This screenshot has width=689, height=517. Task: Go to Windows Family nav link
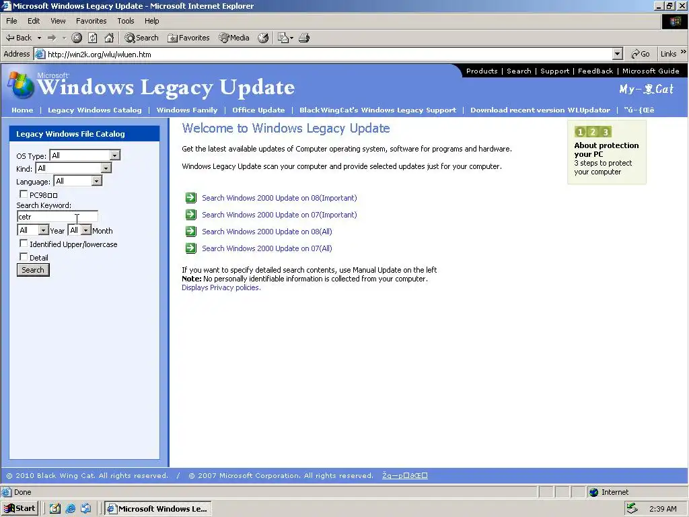coord(187,110)
